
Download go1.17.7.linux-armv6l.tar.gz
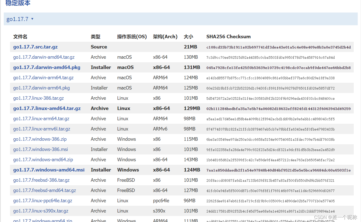(42, 129)
